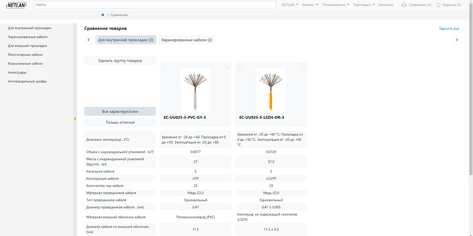The image size is (473, 236).
Task: Click the U/UTP cell value
Action: pyautogui.click(x=271, y=178)
